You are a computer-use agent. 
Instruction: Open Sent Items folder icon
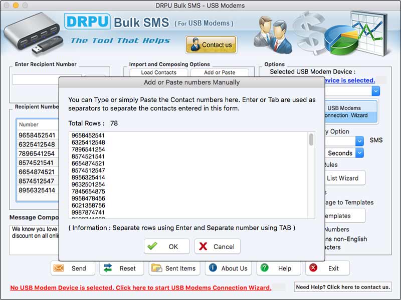coord(155,268)
